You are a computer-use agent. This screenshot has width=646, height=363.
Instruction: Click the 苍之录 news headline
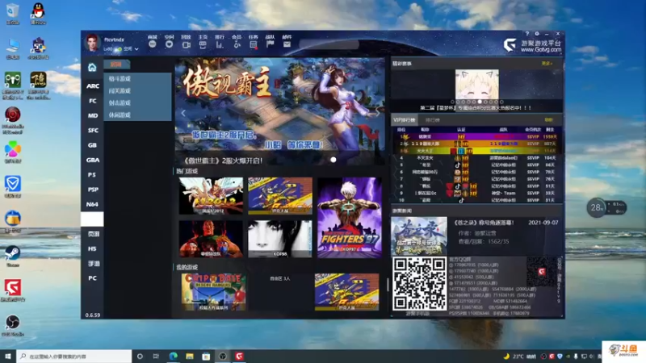pos(484,223)
